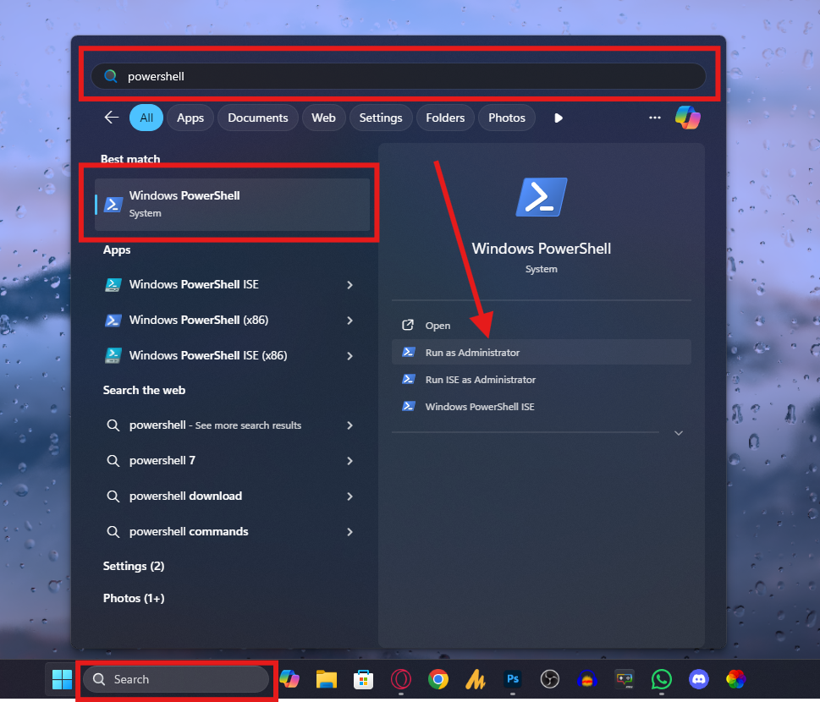Choose Run as Administrator
This screenshot has width=820, height=702.
(542, 353)
